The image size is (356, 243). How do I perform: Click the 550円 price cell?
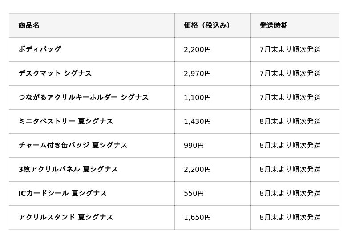click(194, 193)
